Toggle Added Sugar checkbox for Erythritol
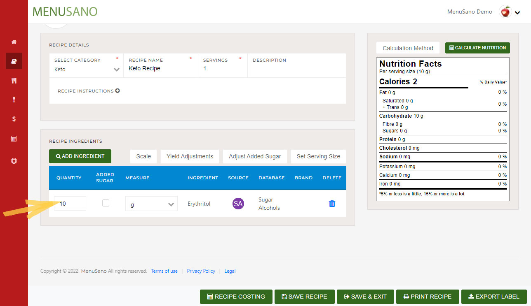Image resolution: width=531 pixels, height=306 pixels. pos(106,203)
